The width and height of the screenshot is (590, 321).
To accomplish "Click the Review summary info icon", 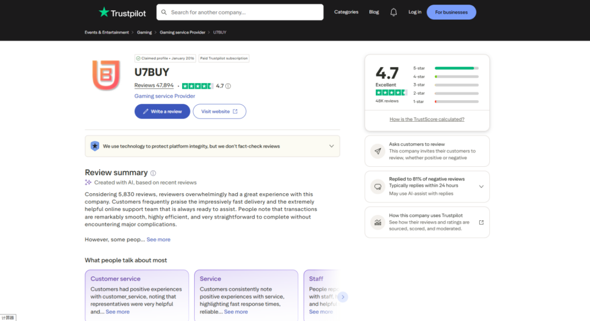I will [x=153, y=173].
